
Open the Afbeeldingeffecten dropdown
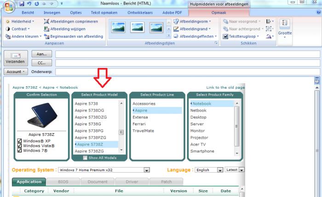(195, 36)
